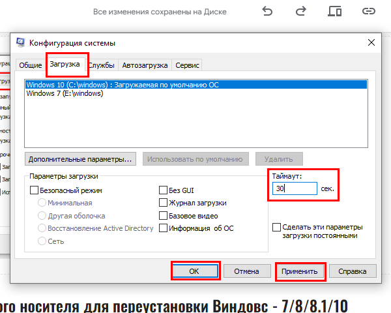The height and width of the screenshot is (313, 391).
Task: Select Windows 7 (E:\windows) boot entry
Action: click(196, 93)
